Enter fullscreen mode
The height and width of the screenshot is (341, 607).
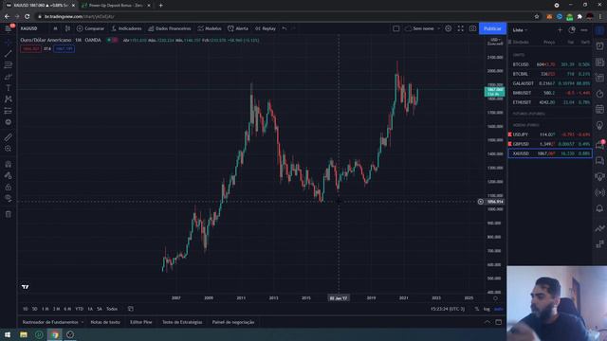[461, 28]
